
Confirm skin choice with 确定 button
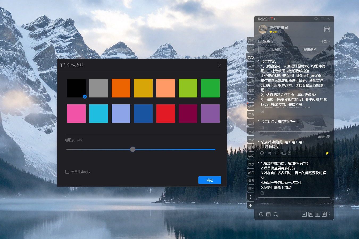[x=210, y=180]
